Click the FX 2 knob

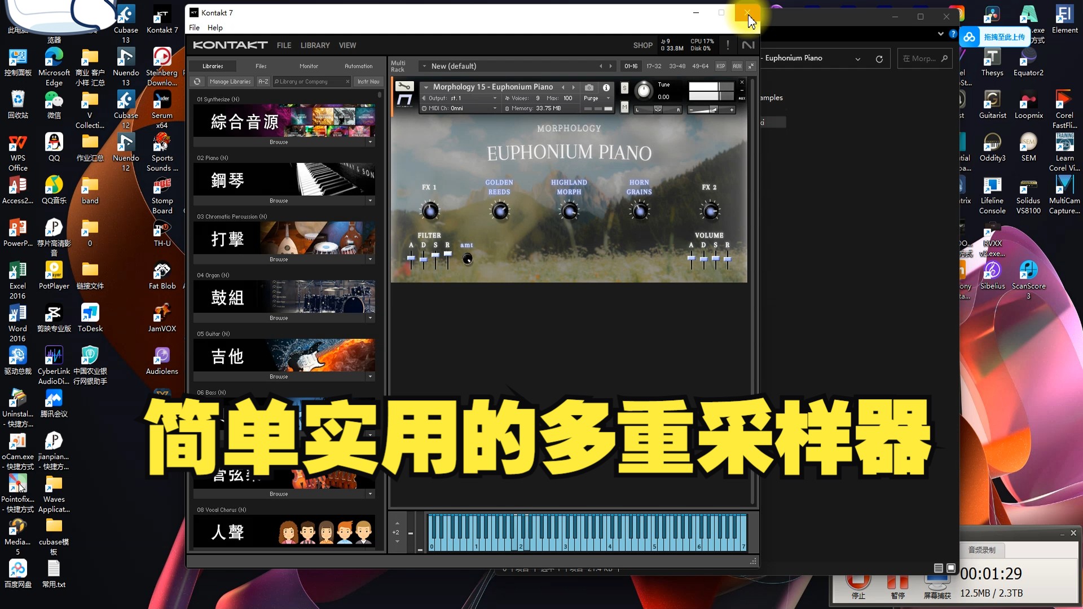pyautogui.click(x=710, y=211)
